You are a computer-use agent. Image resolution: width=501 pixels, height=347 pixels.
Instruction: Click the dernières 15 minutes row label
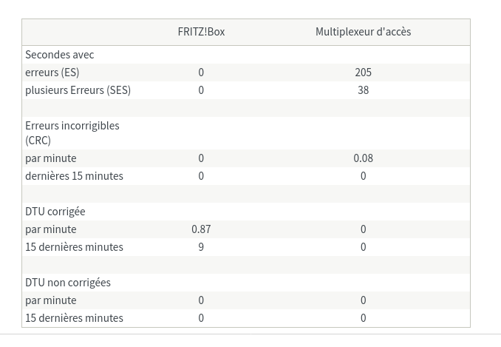[74, 176]
